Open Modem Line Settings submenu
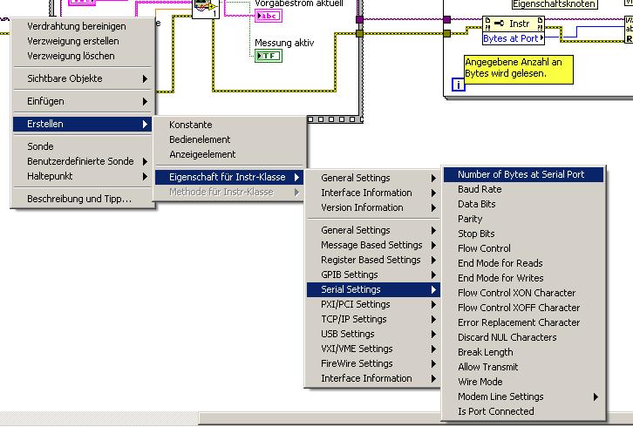This screenshot has height=427, width=633. click(x=524, y=396)
